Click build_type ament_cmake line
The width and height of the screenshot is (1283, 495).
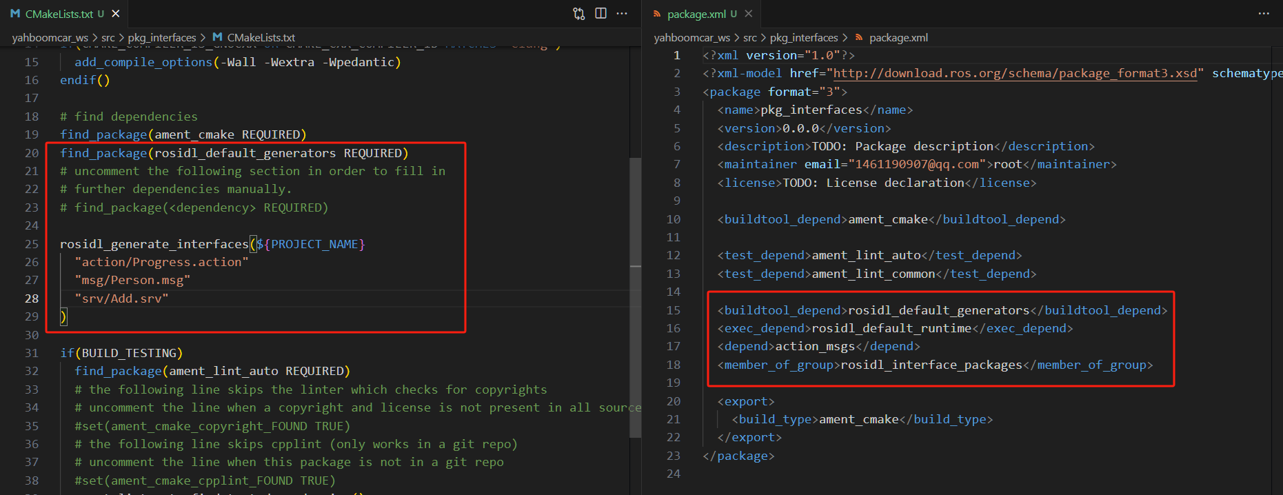click(862, 419)
